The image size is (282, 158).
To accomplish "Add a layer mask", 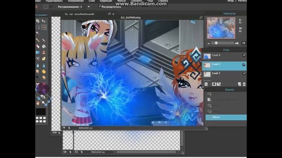I will 214,84.
